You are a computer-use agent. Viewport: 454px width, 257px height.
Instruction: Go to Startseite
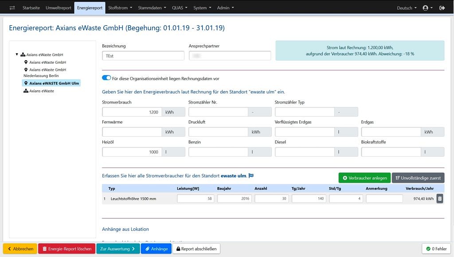(x=31, y=8)
